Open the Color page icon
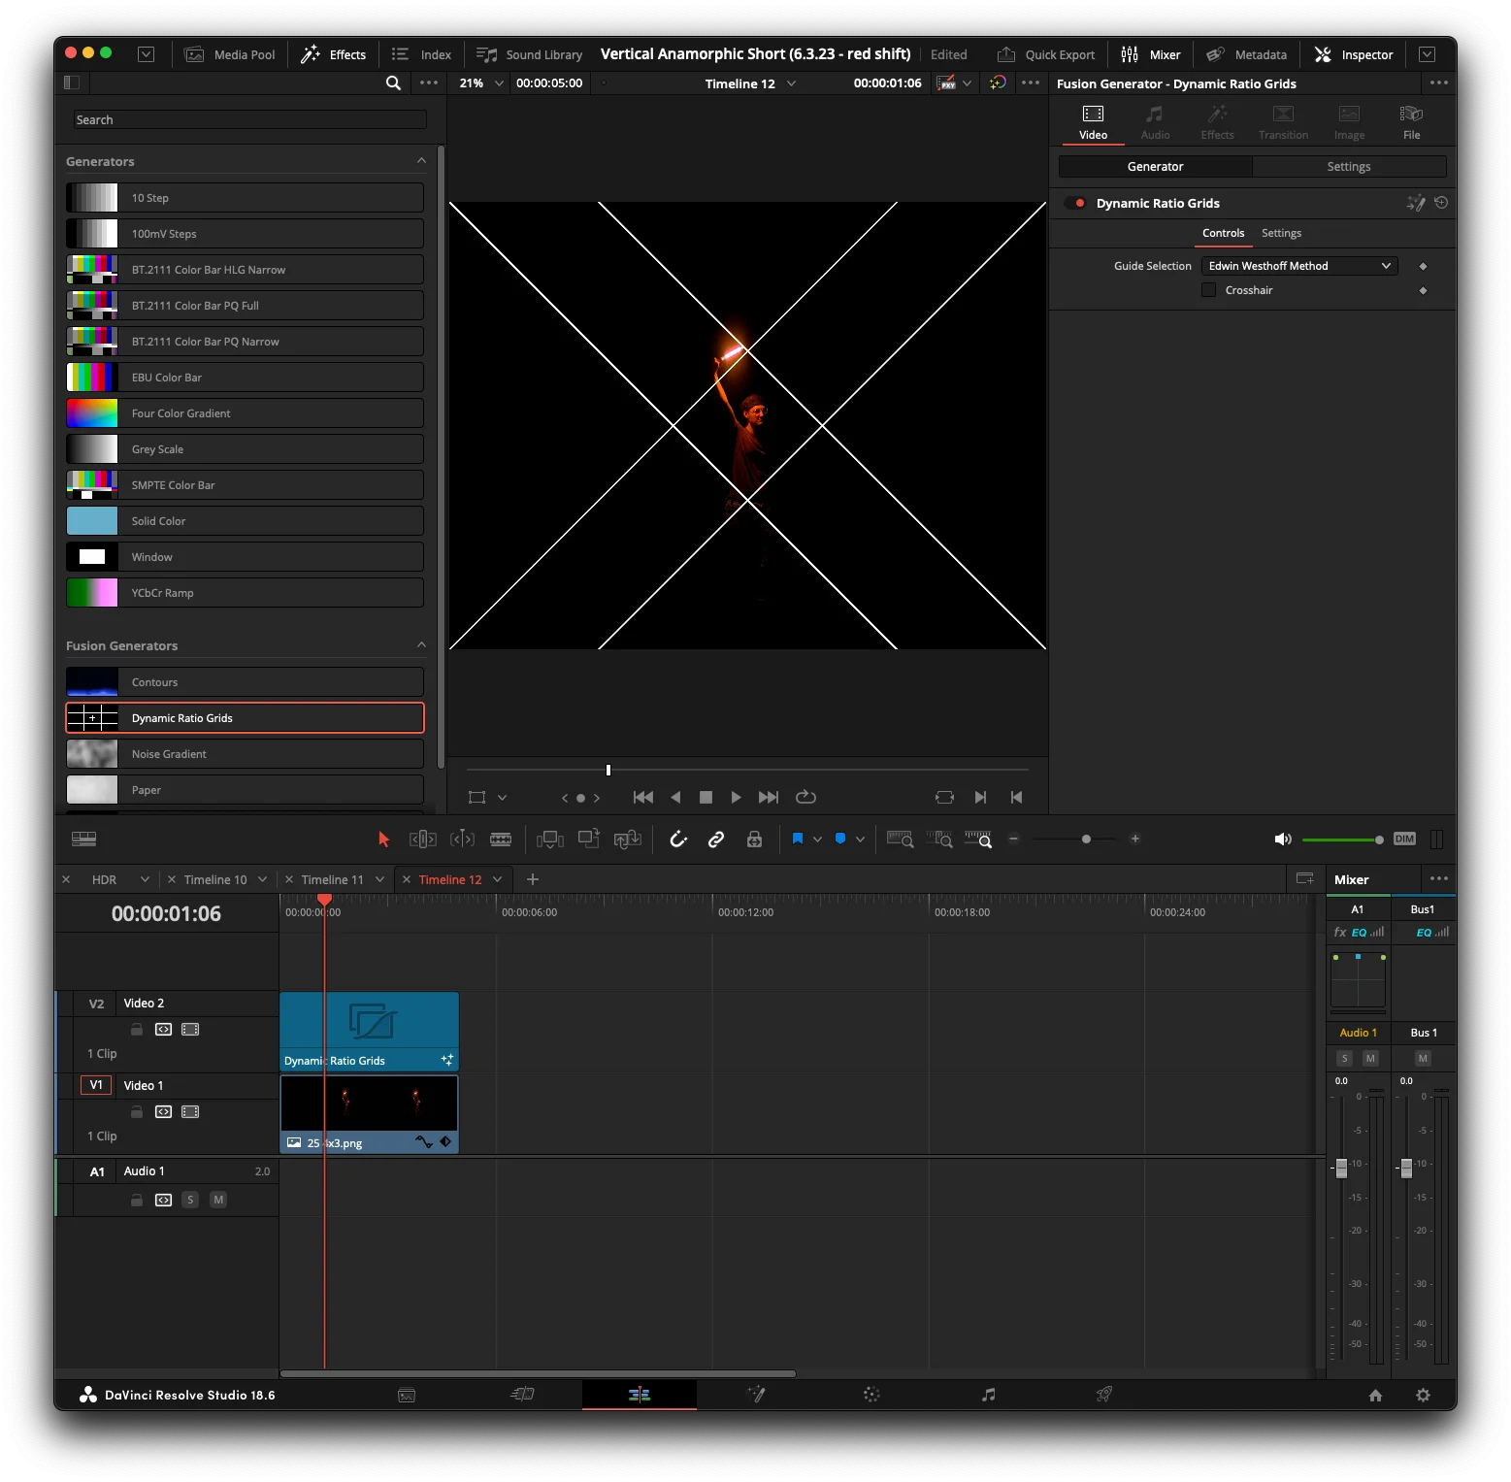The image size is (1511, 1482). coord(871,1395)
